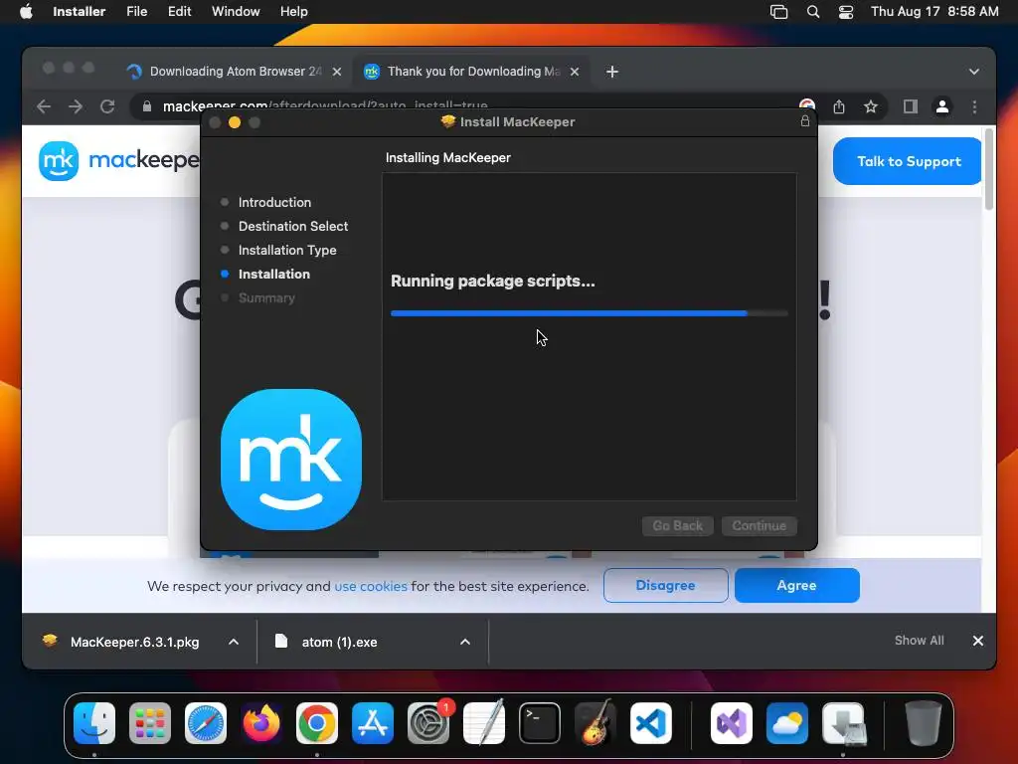Close the downloads bar
This screenshot has height=764, width=1018.
[x=978, y=641]
